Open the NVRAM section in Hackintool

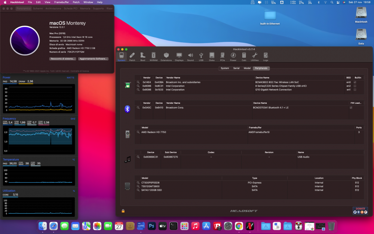pos(154,57)
